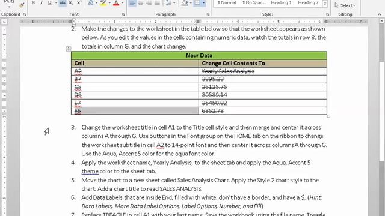Click the Text Effects icon

coord(91,2)
